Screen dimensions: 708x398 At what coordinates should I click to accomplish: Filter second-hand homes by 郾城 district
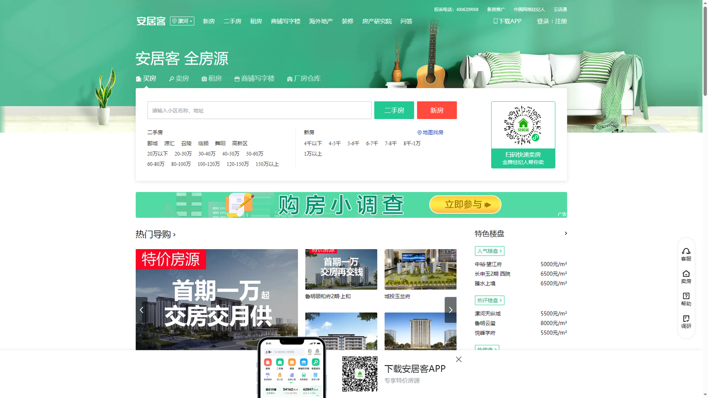tap(152, 143)
